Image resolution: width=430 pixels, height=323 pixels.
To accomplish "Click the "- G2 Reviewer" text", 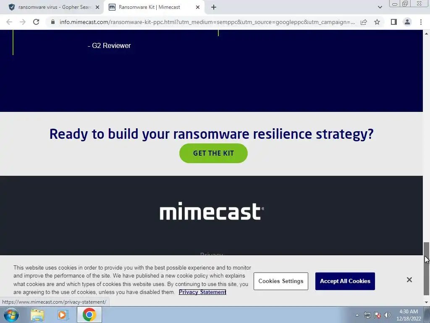I will coord(109,45).
